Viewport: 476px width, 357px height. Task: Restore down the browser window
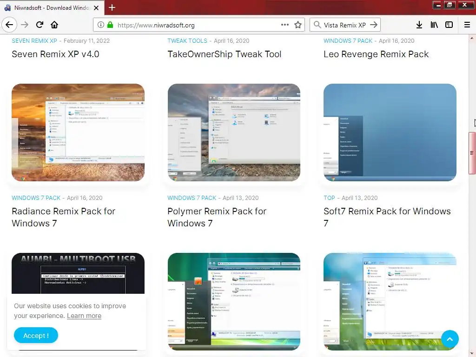[x=450, y=5]
